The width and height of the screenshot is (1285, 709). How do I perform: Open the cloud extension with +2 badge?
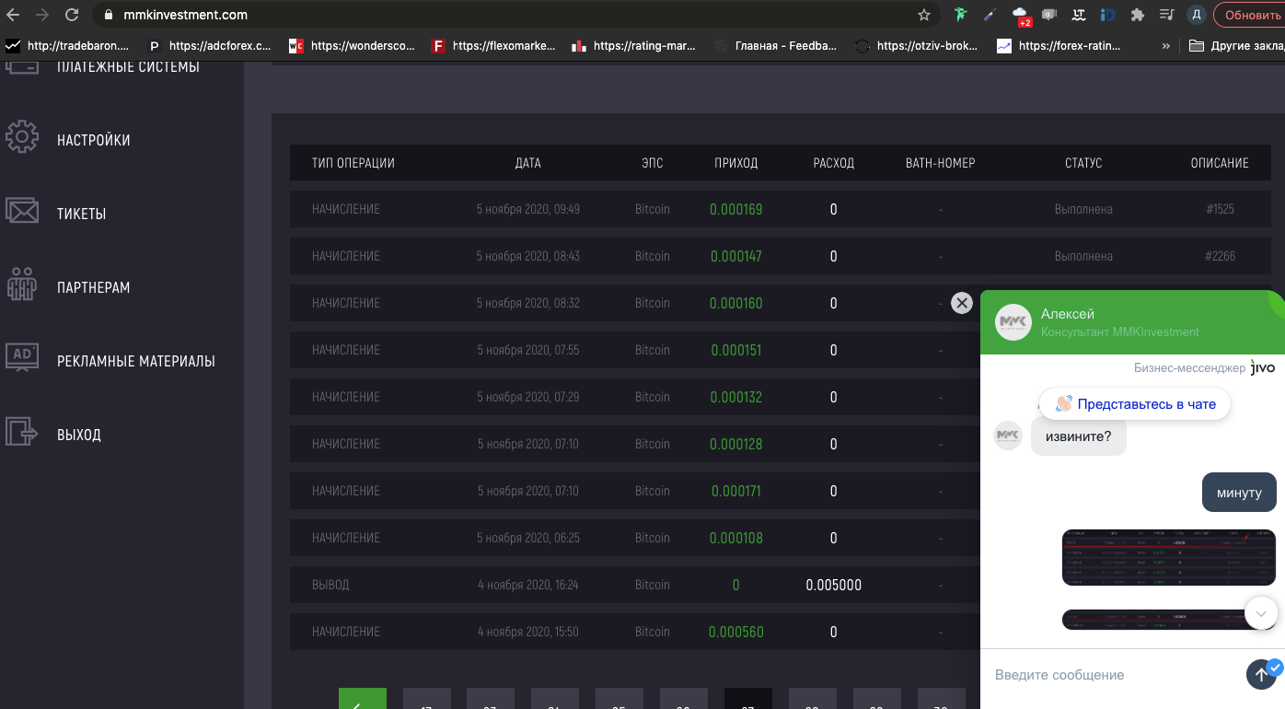tap(1020, 15)
